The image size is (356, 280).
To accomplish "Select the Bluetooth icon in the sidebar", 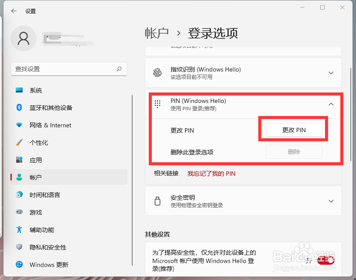I will click(x=19, y=107).
